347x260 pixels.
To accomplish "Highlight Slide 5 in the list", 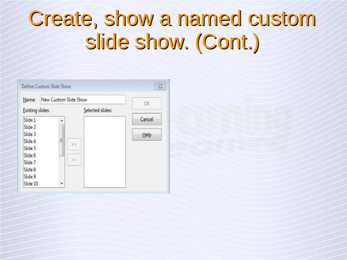I will [30, 148].
